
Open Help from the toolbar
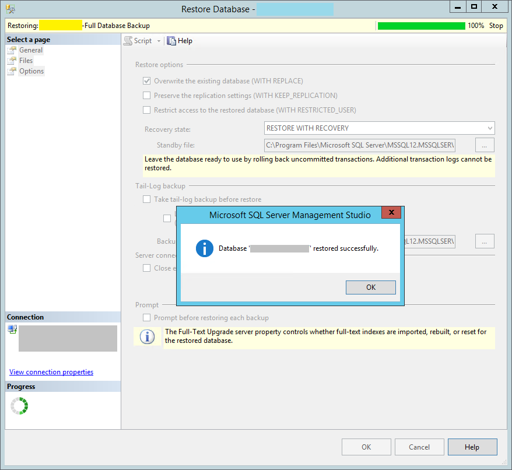click(x=180, y=41)
